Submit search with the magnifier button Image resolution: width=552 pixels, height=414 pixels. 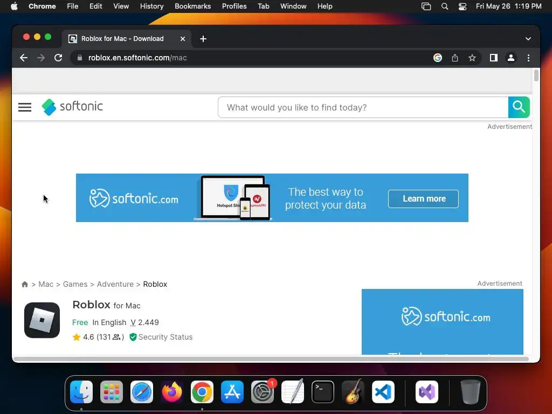pyautogui.click(x=519, y=107)
